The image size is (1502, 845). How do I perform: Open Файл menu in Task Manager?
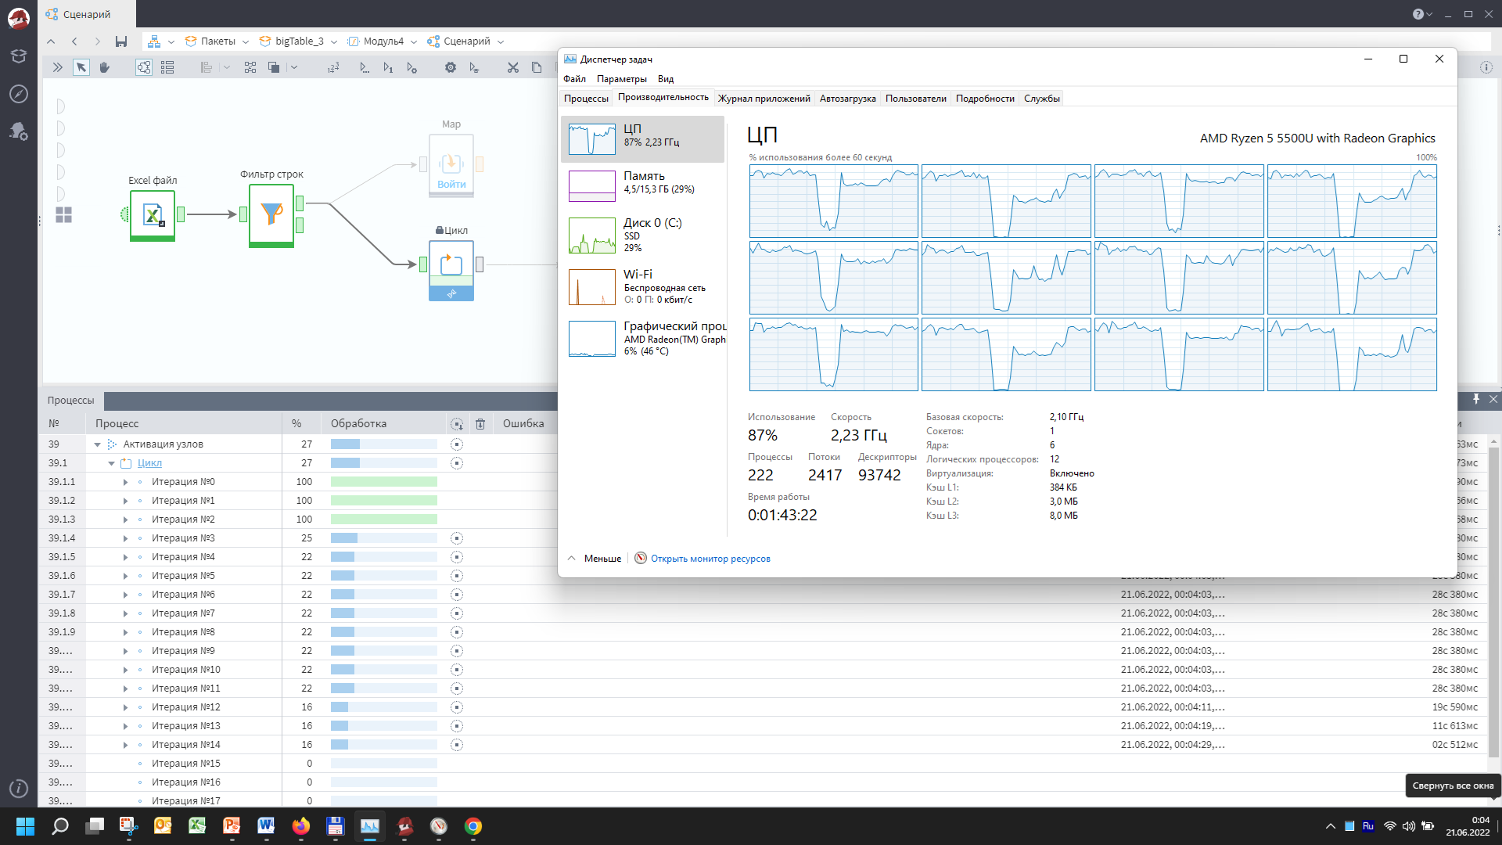pyautogui.click(x=574, y=79)
